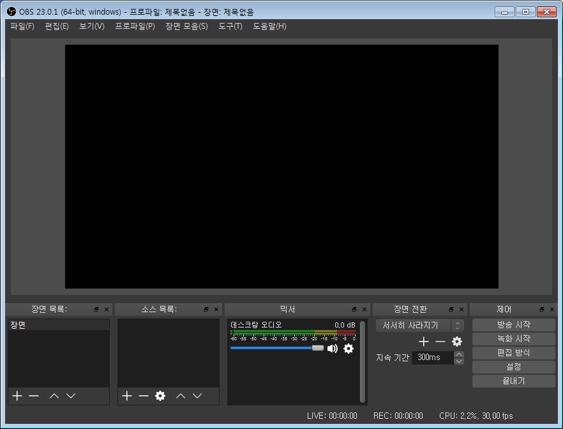Close the 믹서 panel

pos(364,309)
